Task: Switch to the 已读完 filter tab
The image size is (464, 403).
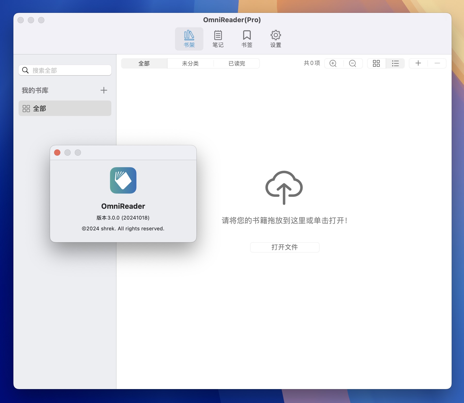Action: coord(237,63)
